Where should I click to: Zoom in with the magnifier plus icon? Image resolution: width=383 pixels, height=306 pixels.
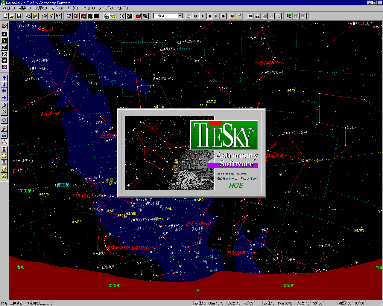pyautogui.click(x=4, y=105)
